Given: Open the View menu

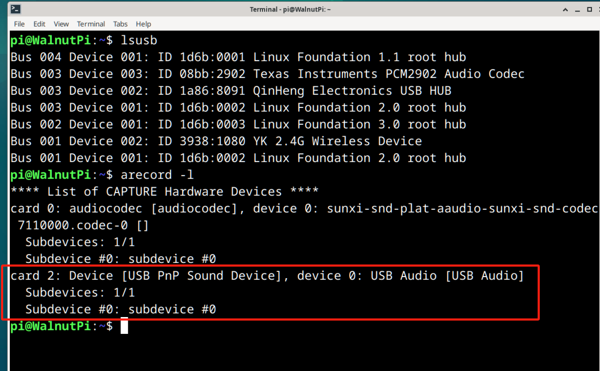Looking at the screenshot, I should (x=61, y=24).
